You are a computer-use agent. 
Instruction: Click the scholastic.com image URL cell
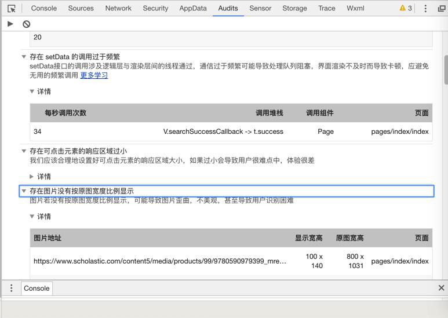click(x=160, y=261)
